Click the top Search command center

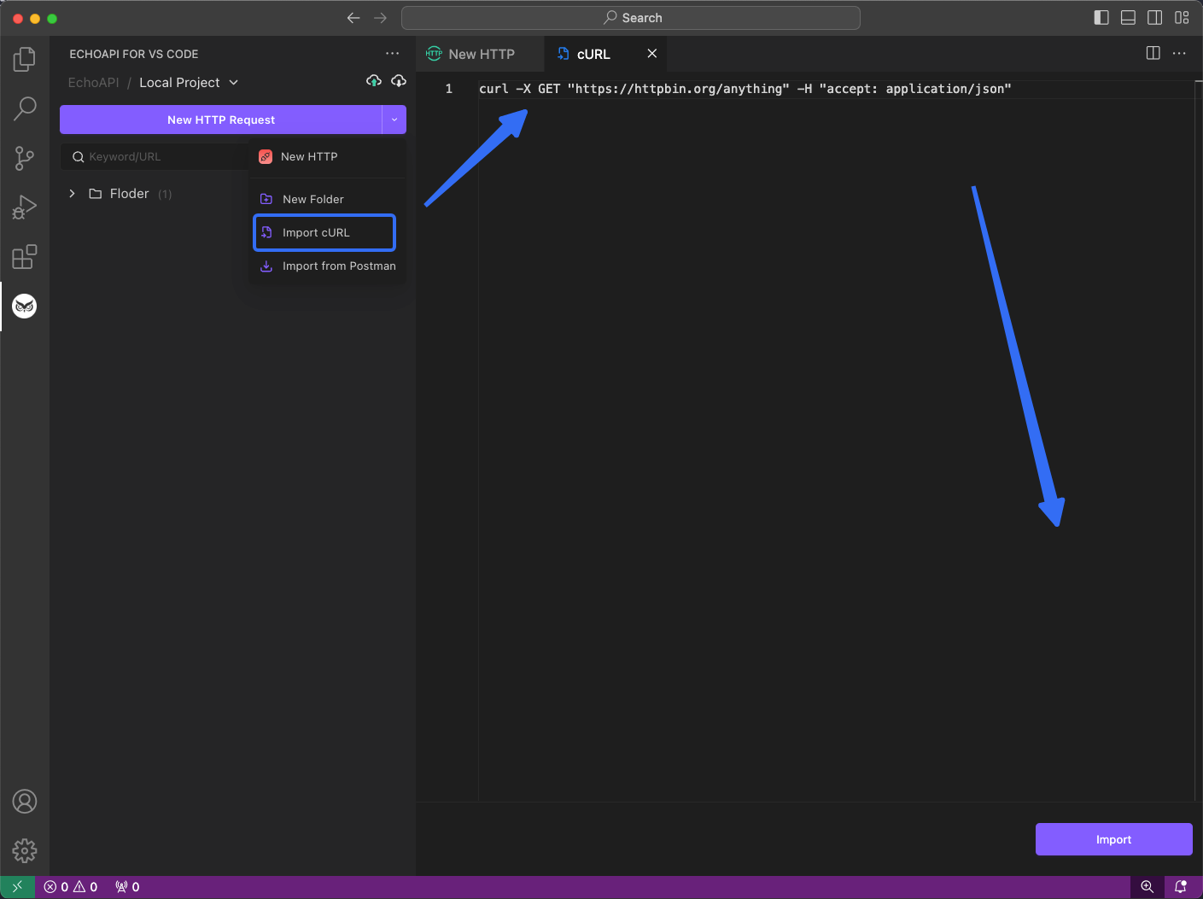click(x=631, y=18)
